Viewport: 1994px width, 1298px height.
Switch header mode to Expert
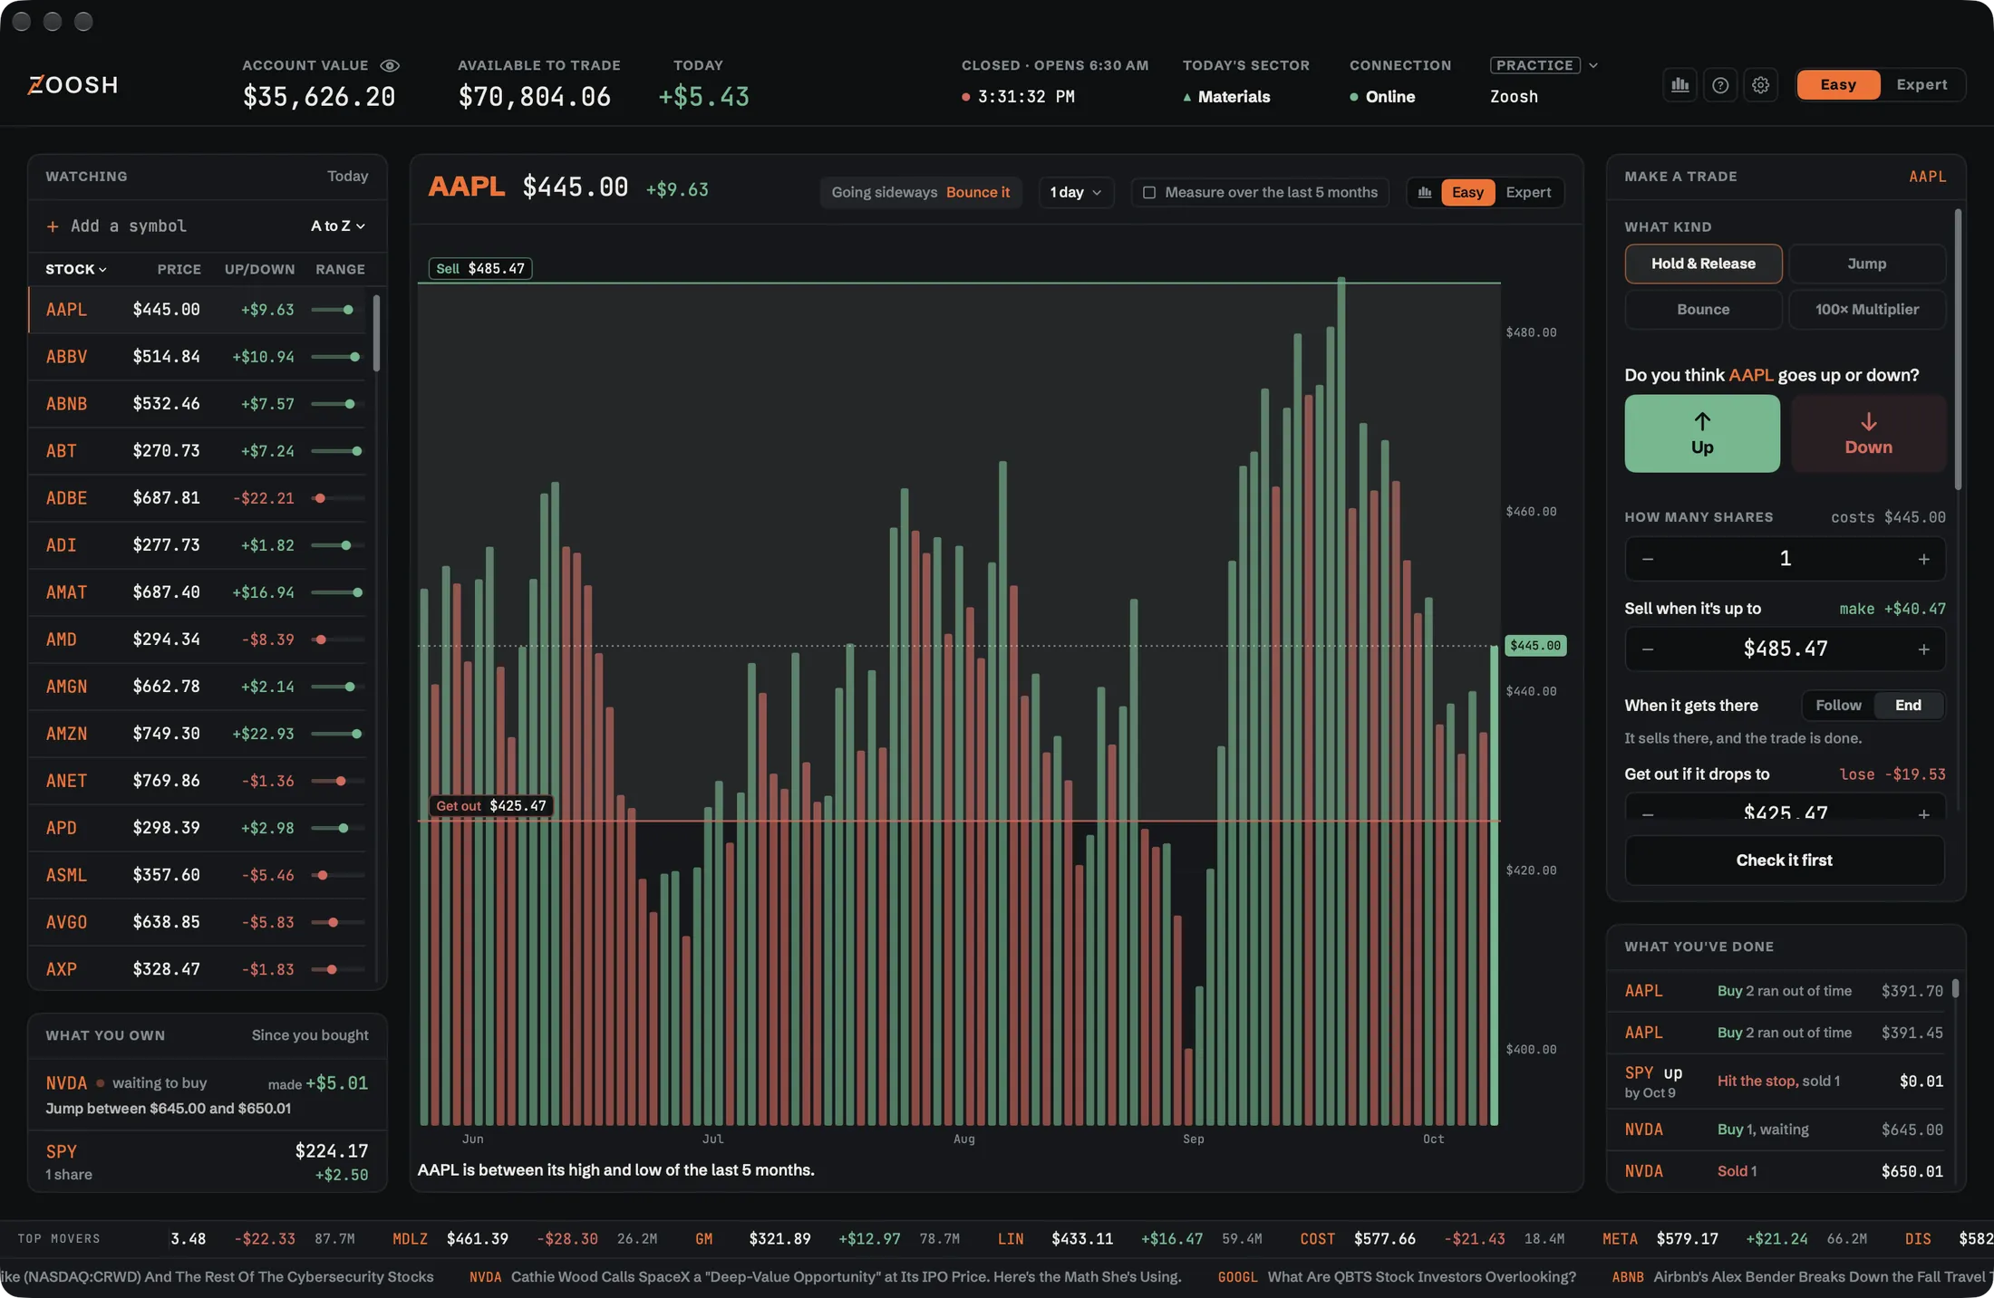[x=1921, y=85]
